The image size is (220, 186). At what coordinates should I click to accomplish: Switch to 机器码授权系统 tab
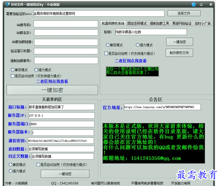click(113, 23)
